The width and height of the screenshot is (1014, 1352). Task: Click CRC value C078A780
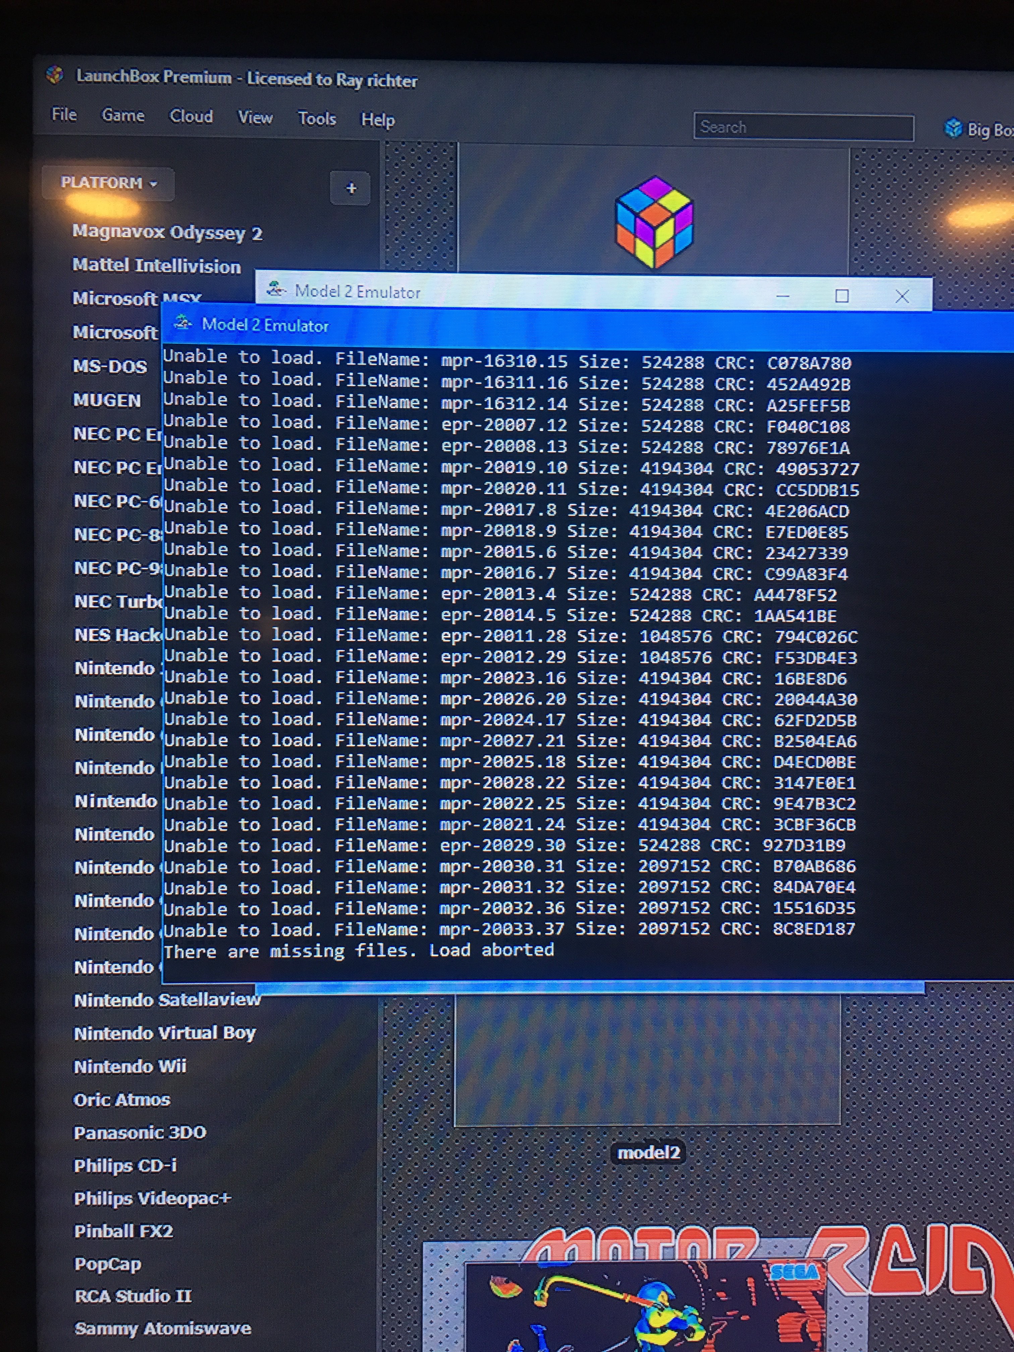[x=809, y=364]
